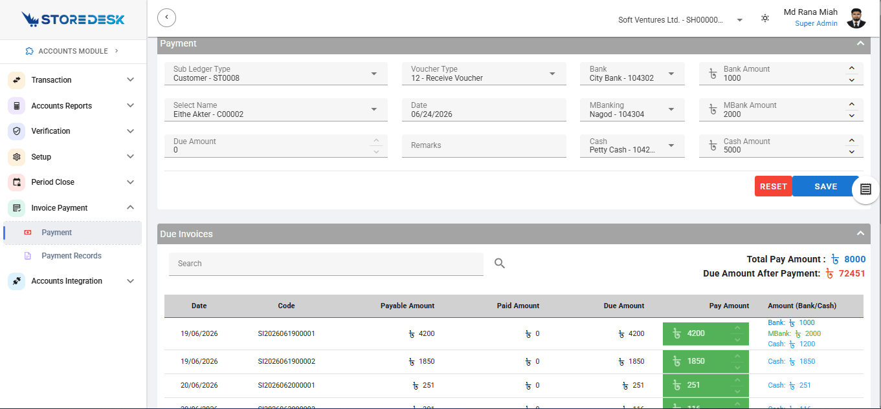Expand the Accounts Integration menu
The image size is (881, 409).
click(x=71, y=281)
